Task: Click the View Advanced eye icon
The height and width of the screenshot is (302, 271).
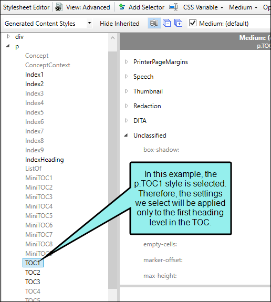Action: point(58,7)
